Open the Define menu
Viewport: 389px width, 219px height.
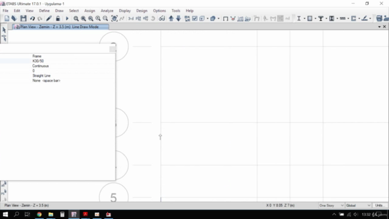44,11
